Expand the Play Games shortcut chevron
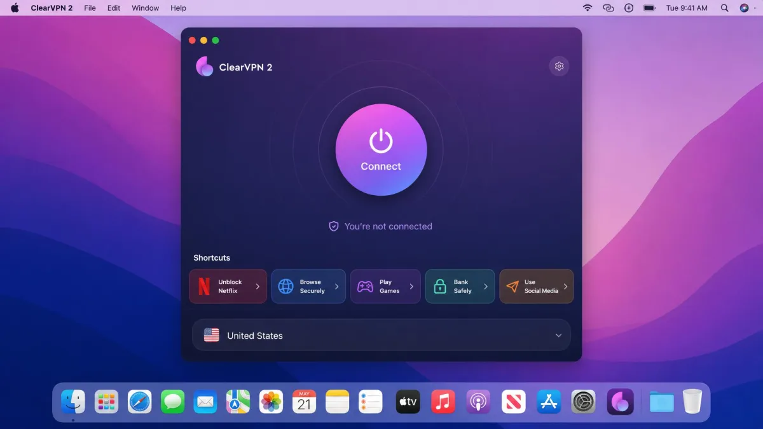 (x=411, y=287)
